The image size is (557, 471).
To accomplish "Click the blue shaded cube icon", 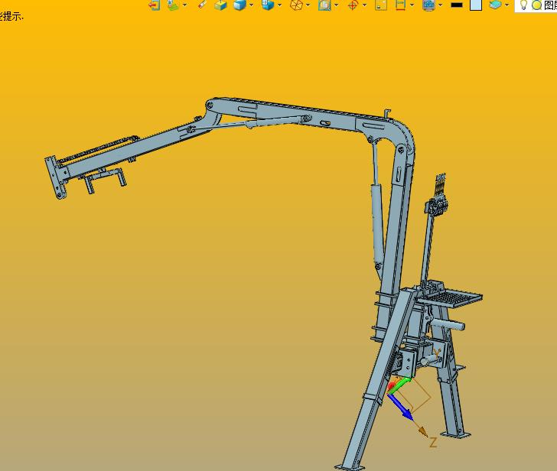I will (239, 5).
